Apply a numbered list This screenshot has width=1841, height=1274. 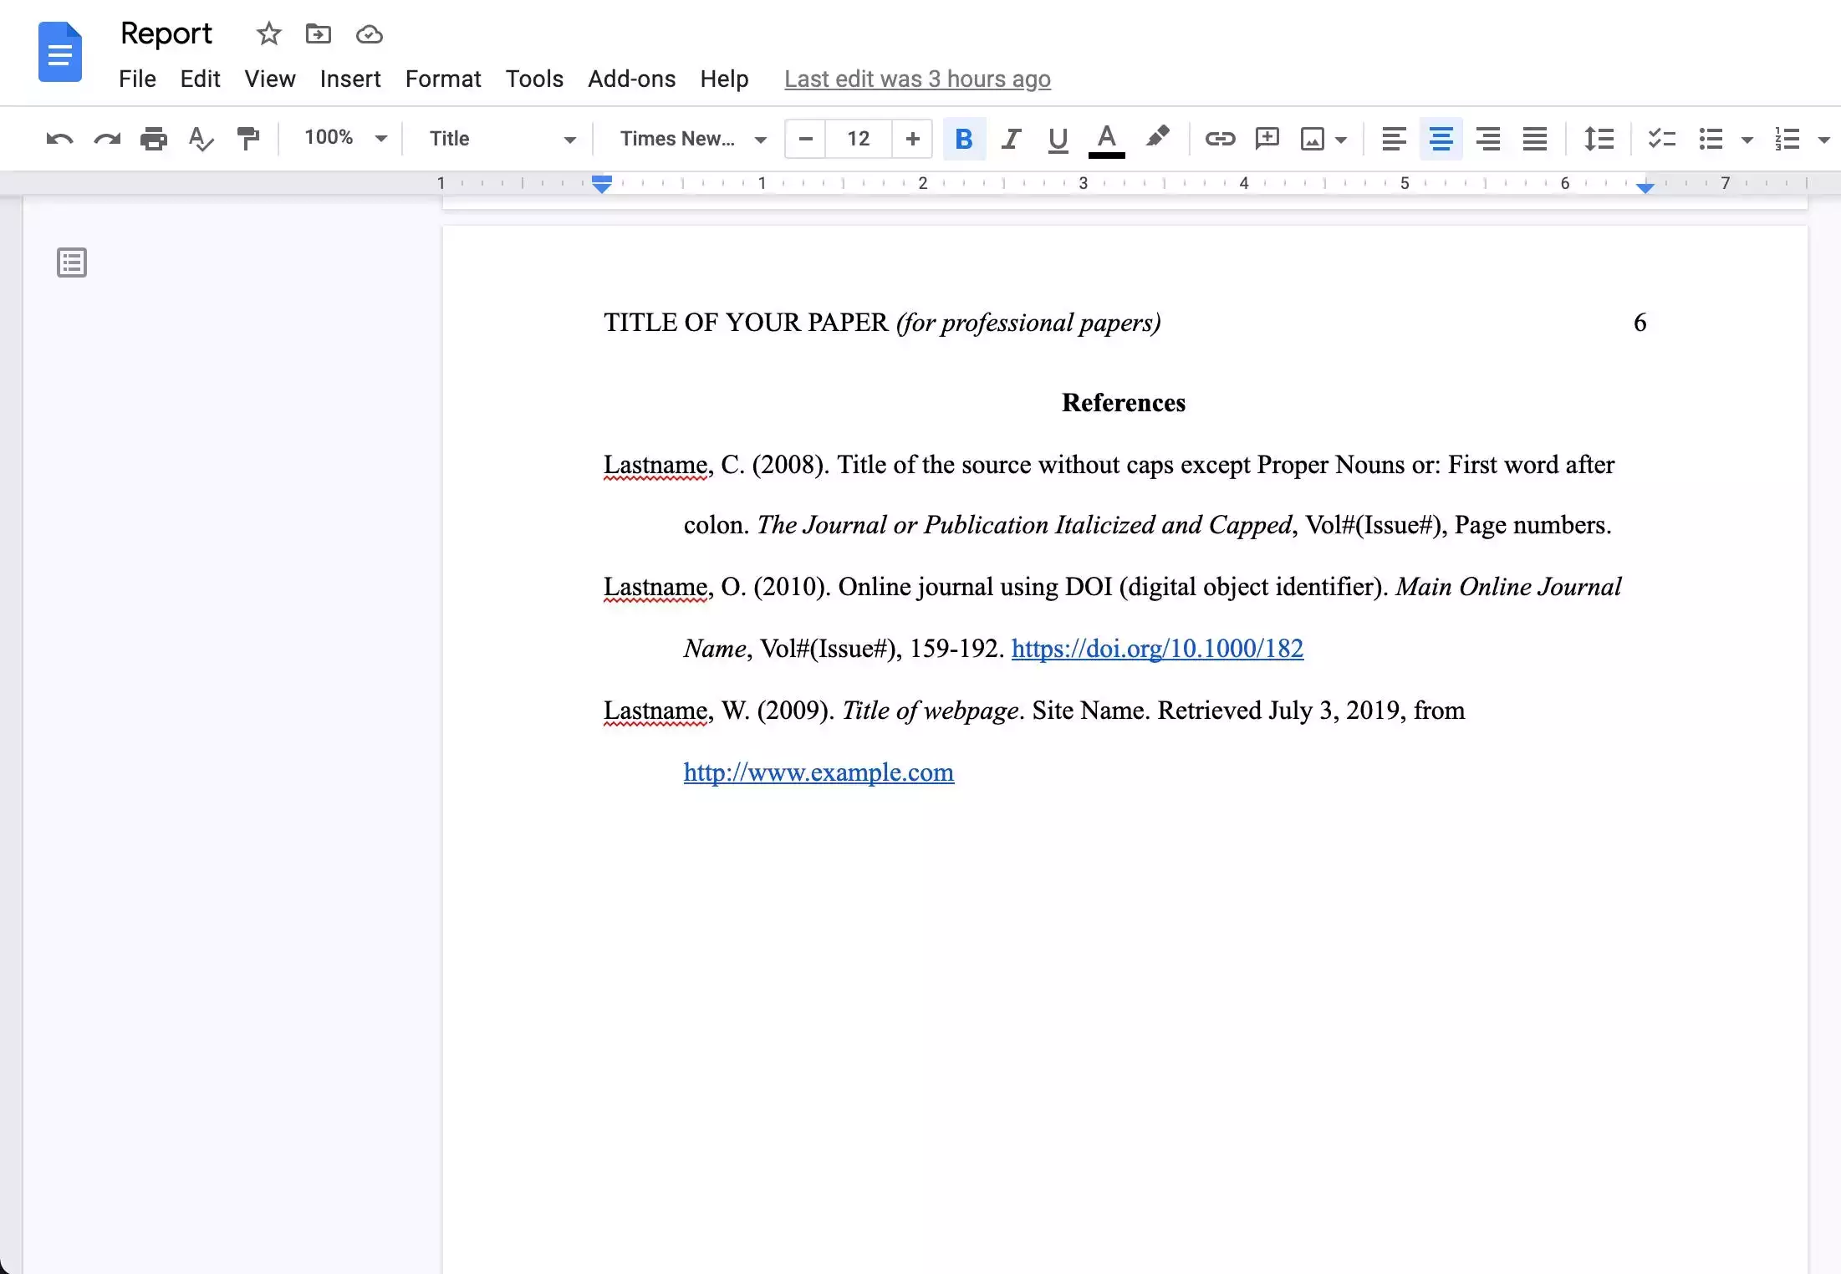(x=1787, y=139)
